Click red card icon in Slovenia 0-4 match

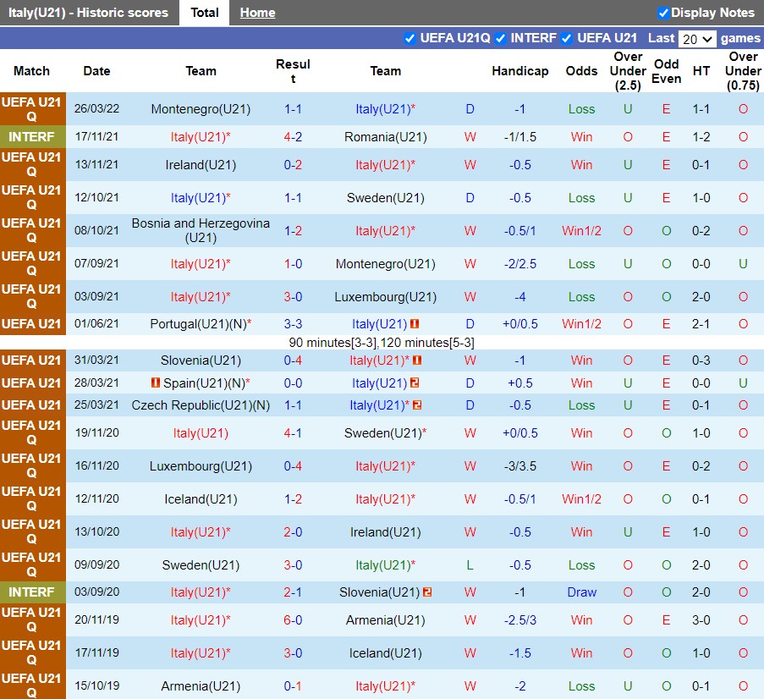pos(418,361)
